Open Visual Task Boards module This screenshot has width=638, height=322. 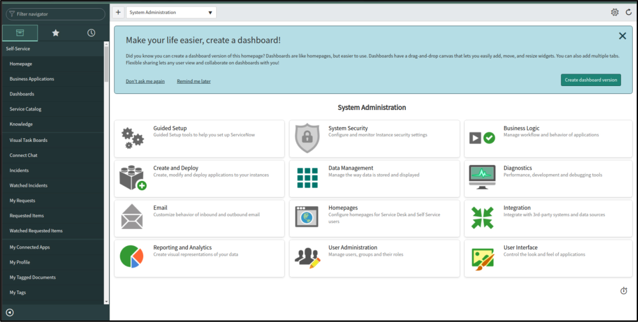[52, 140]
